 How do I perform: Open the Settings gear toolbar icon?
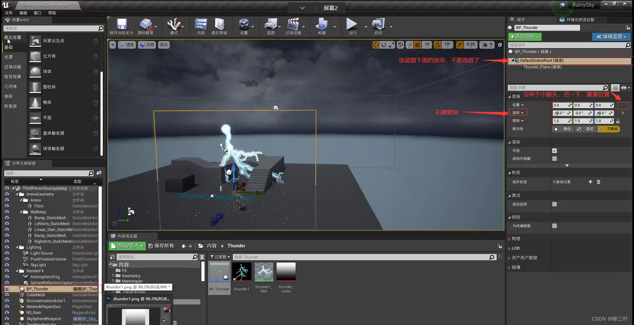pyautogui.click(x=244, y=24)
